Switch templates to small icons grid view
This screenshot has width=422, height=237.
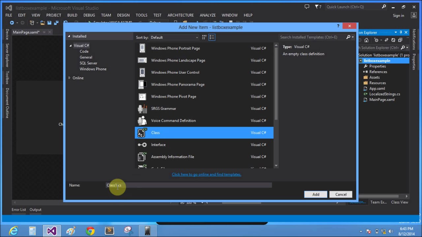[x=204, y=37]
